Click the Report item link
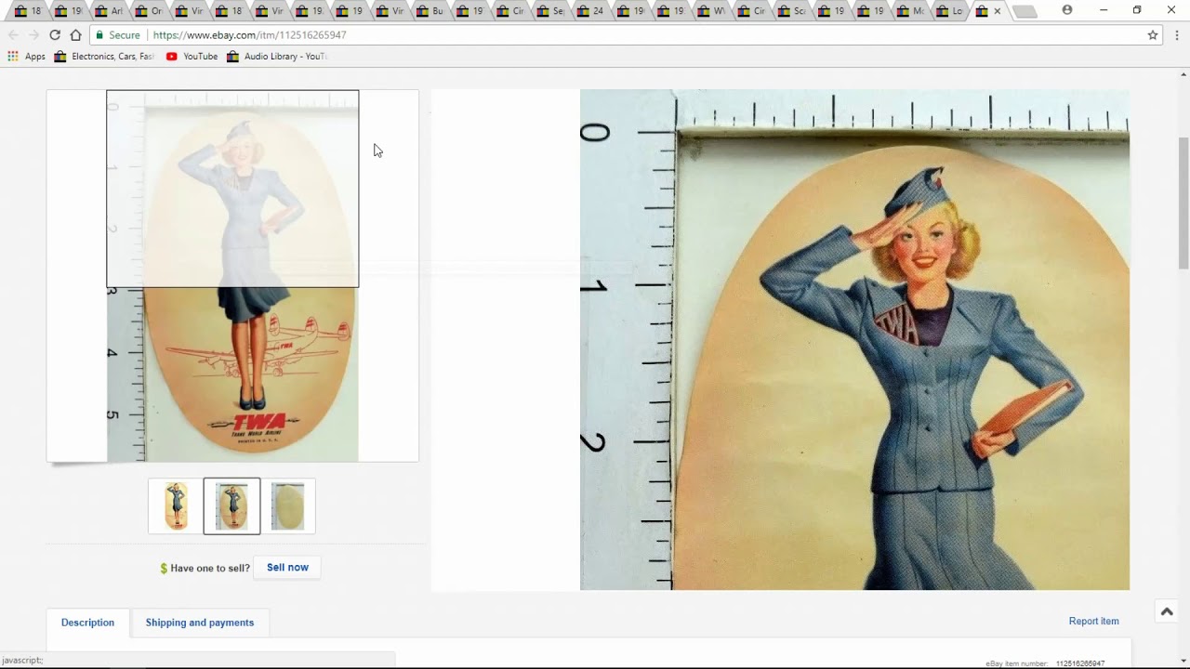1190x669 pixels. [x=1094, y=622]
